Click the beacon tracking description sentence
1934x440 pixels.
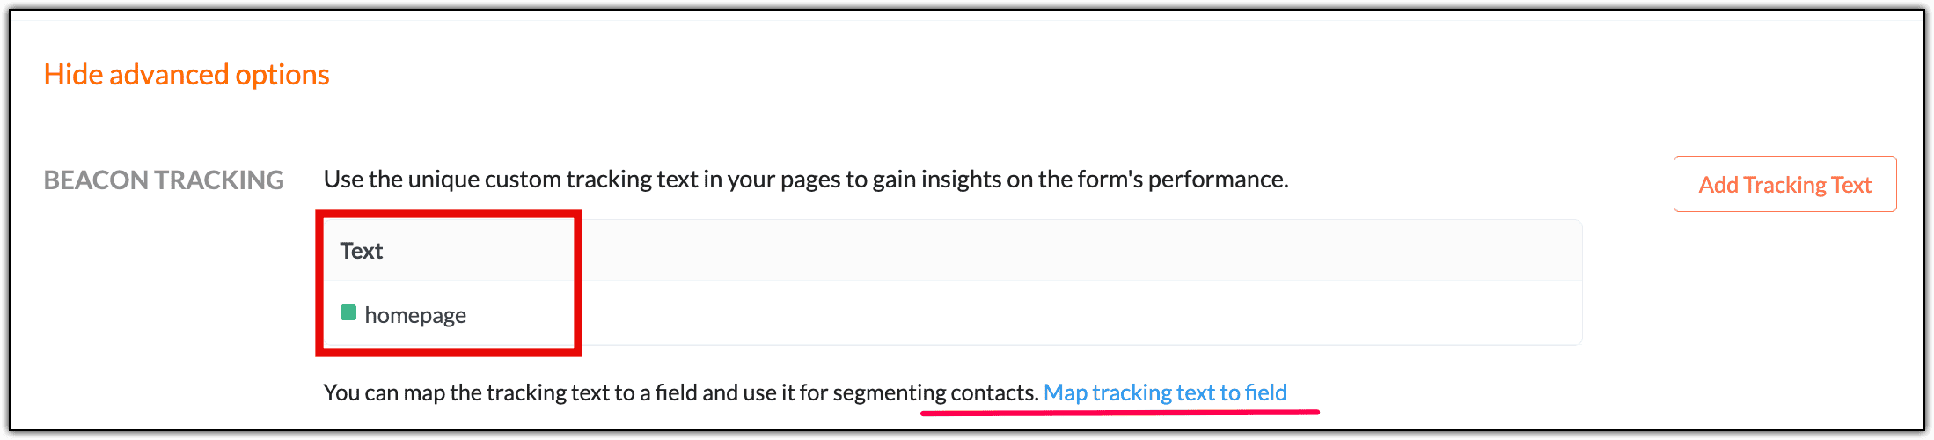tap(805, 180)
